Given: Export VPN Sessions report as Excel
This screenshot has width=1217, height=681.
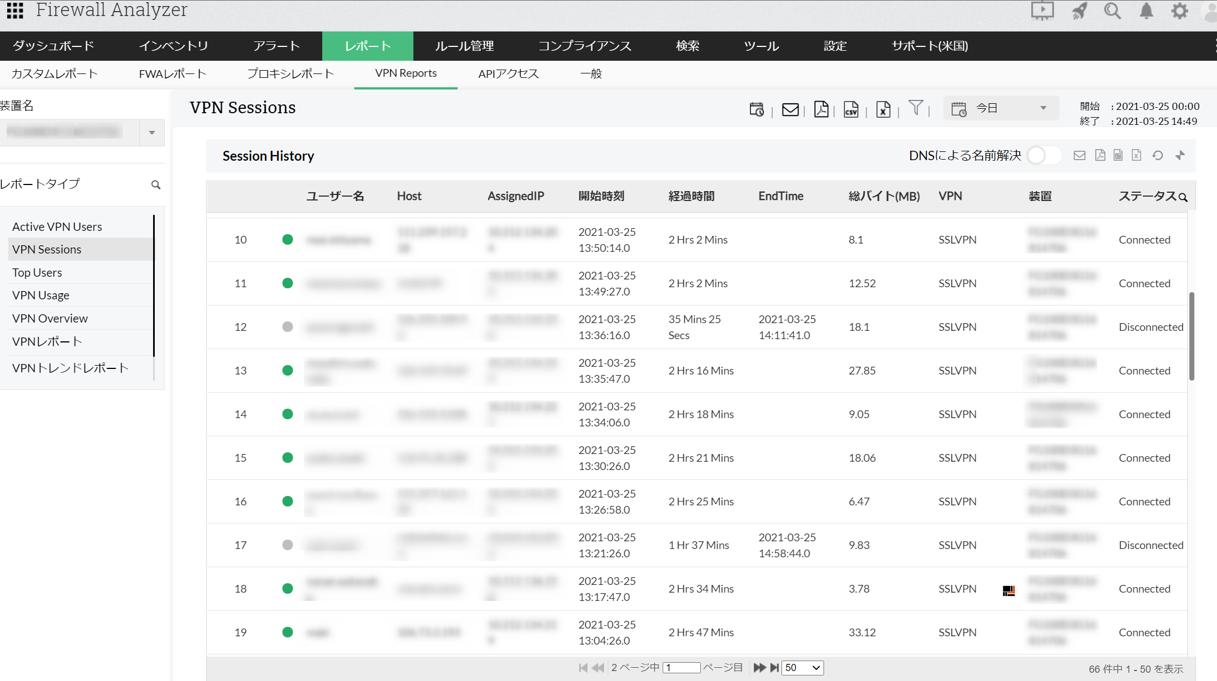Looking at the screenshot, I should 883,109.
